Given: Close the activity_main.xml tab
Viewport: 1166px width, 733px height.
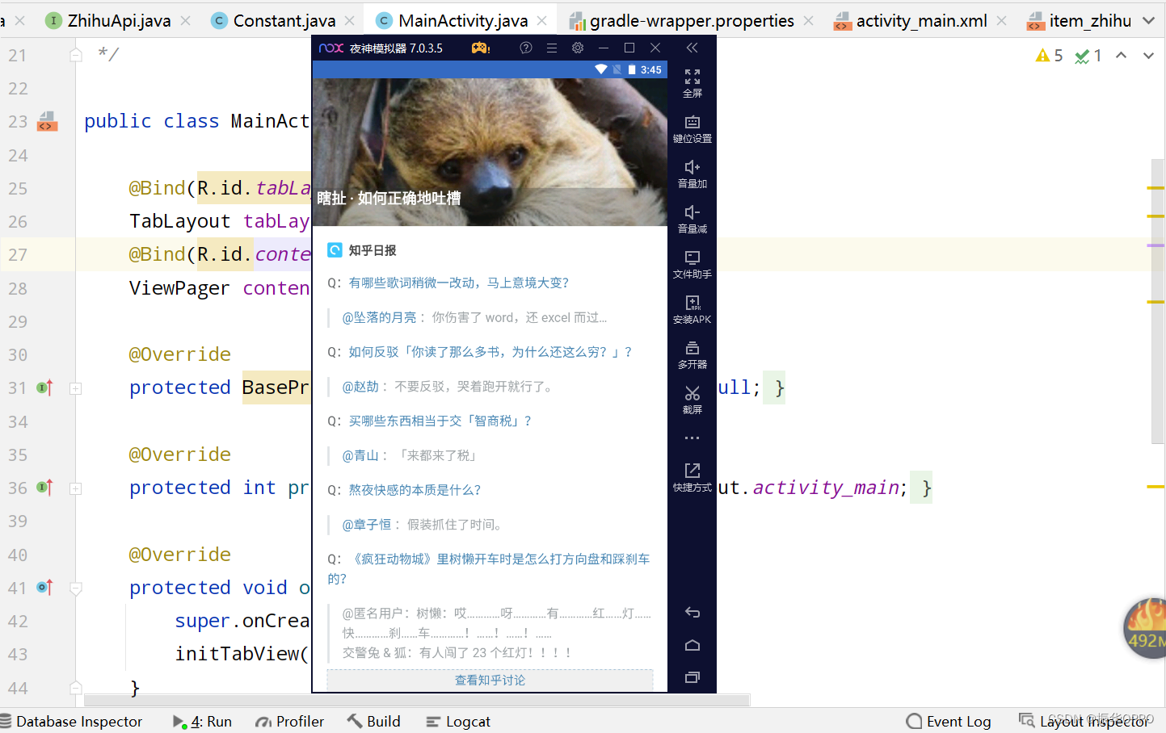Looking at the screenshot, I should [1001, 21].
